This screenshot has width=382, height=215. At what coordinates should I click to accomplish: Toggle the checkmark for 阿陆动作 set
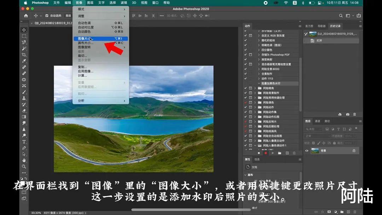(245, 107)
